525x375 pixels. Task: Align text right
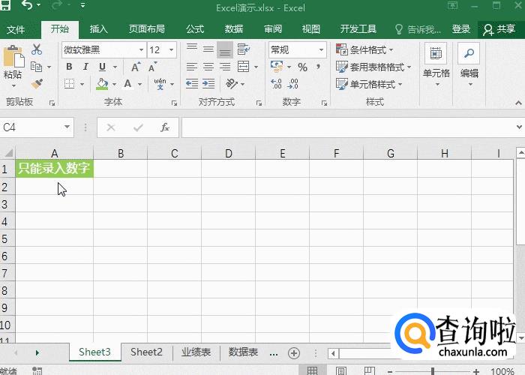click(x=225, y=67)
